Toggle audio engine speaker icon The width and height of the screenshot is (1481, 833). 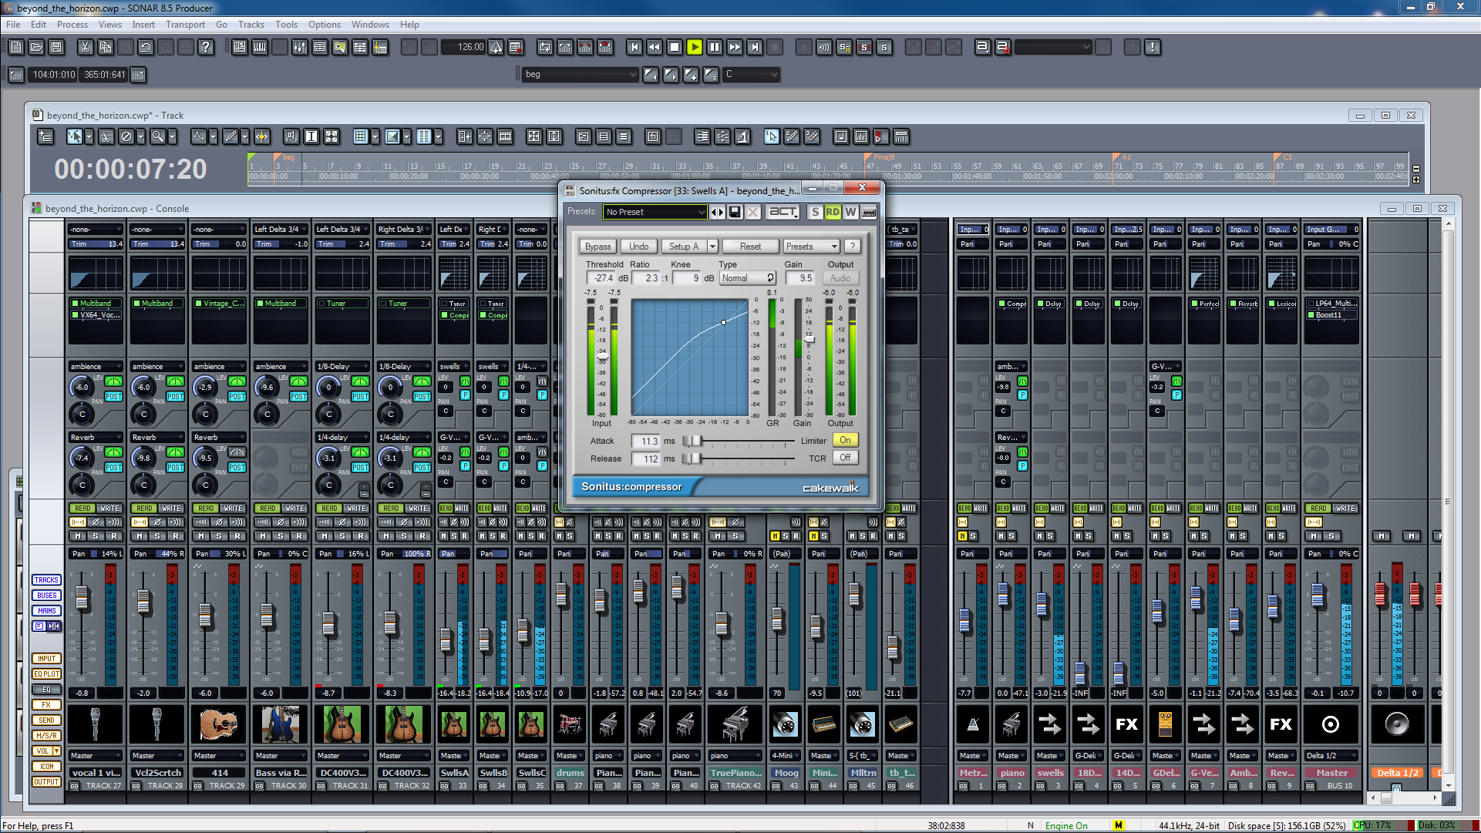point(824,47)
